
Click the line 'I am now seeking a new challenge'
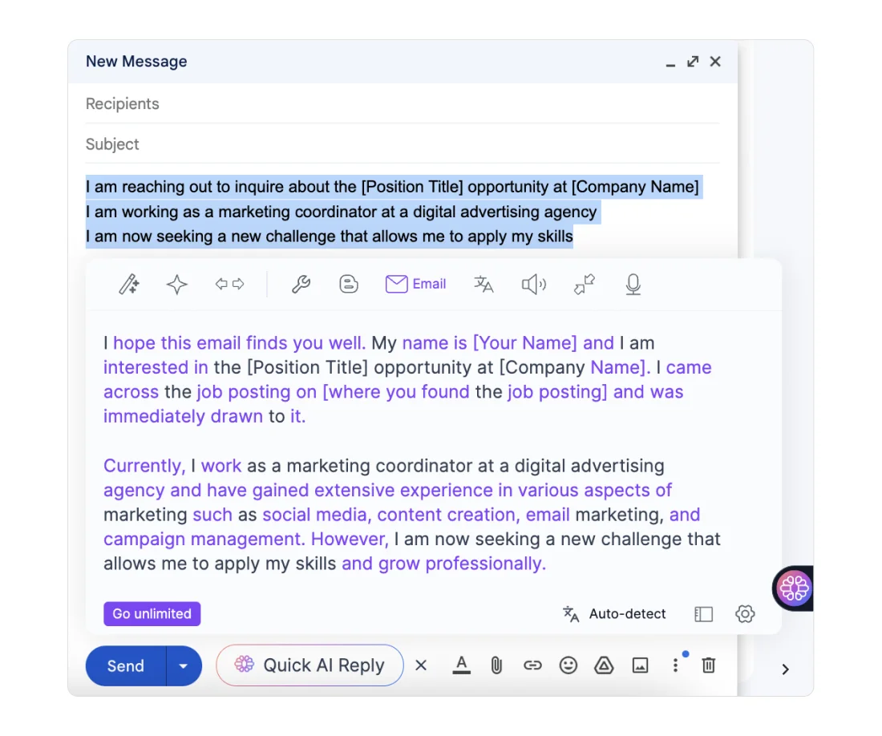click(329, 237)
